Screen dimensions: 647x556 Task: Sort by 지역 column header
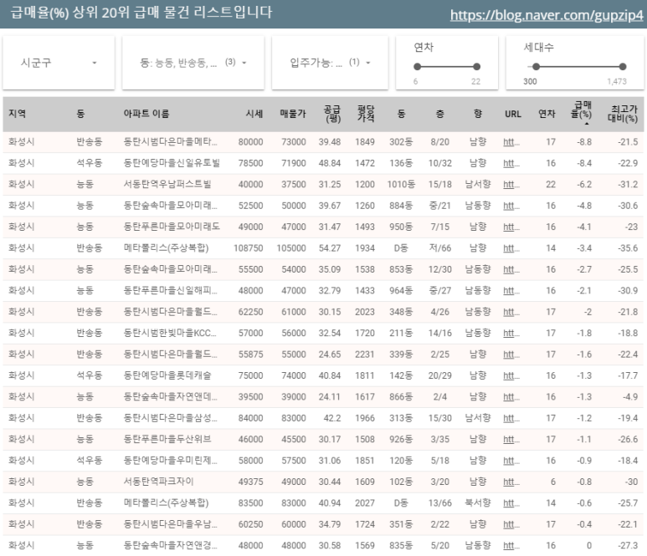17,114
